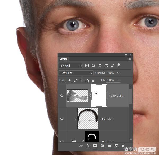
Task: Toggle mask link on EyeWrinkle layer
Action: tap(90, 96)
